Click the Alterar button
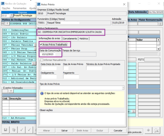164x136 pixels. coord(47,131)
